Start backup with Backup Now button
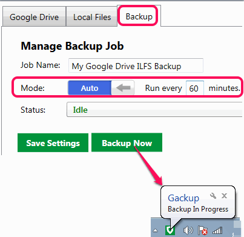Screen dimensions: 244x237 point(127,142)
